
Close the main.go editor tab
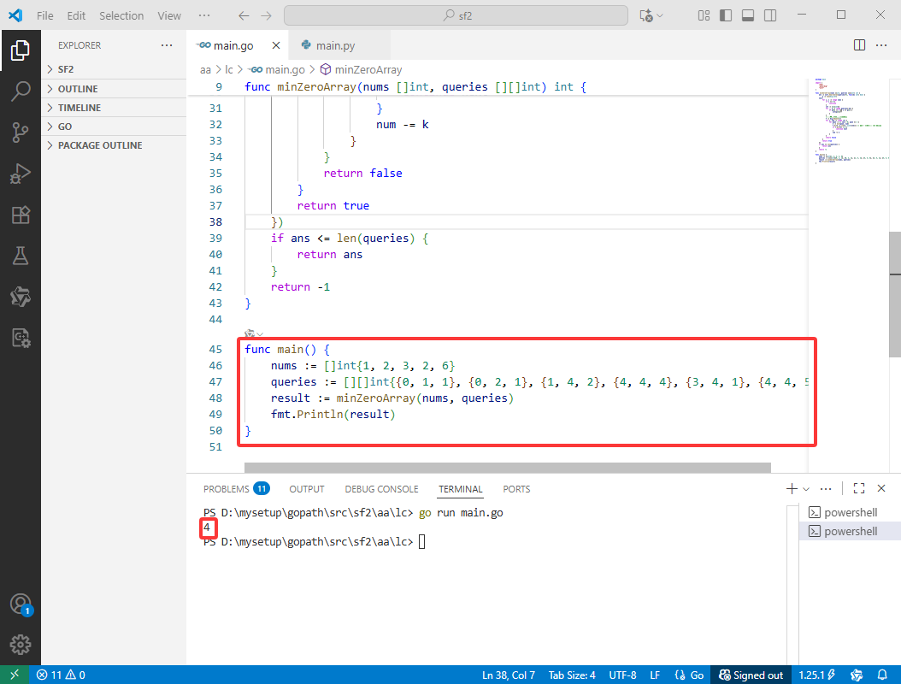pyautogui.click(x=276, y=45)
